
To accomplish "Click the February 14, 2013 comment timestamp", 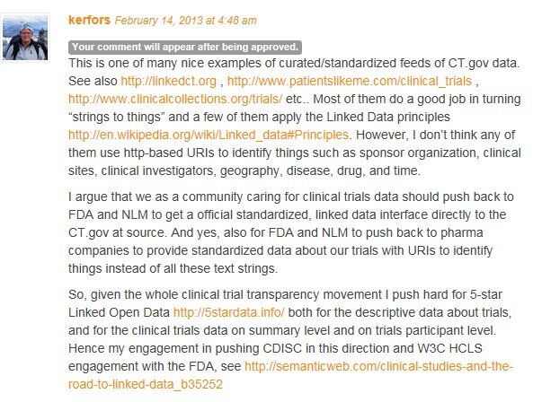I will [185, 21].
